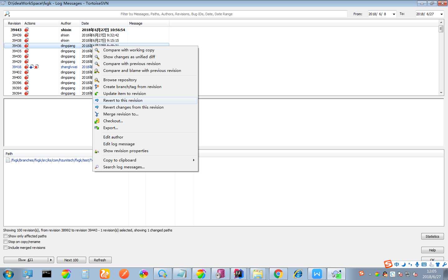Screen dimensions: 448x280
Task: Select Compare with working copy
Action: [x=129, y=50]
